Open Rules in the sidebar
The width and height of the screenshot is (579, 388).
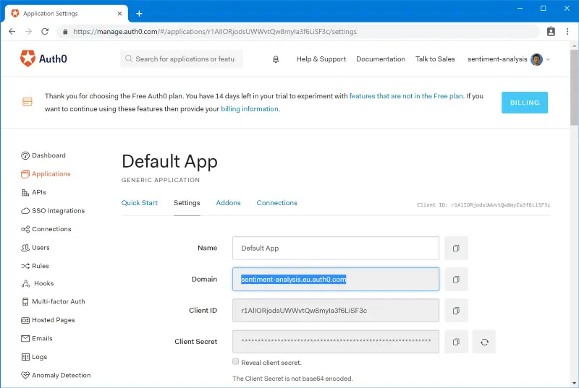(x=41, y=266)
